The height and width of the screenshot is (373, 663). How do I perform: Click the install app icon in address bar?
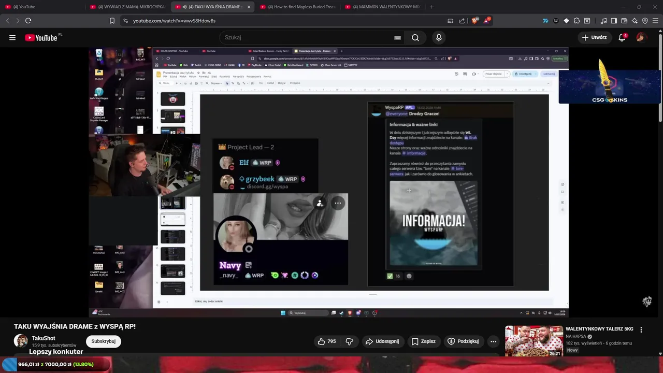pyautogui.click(x=450, y=21)
